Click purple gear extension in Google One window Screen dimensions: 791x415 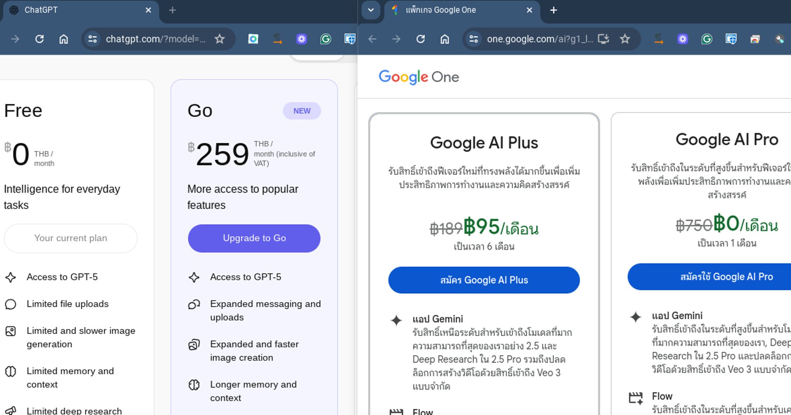pyautogui.click(x=683, y=39)
